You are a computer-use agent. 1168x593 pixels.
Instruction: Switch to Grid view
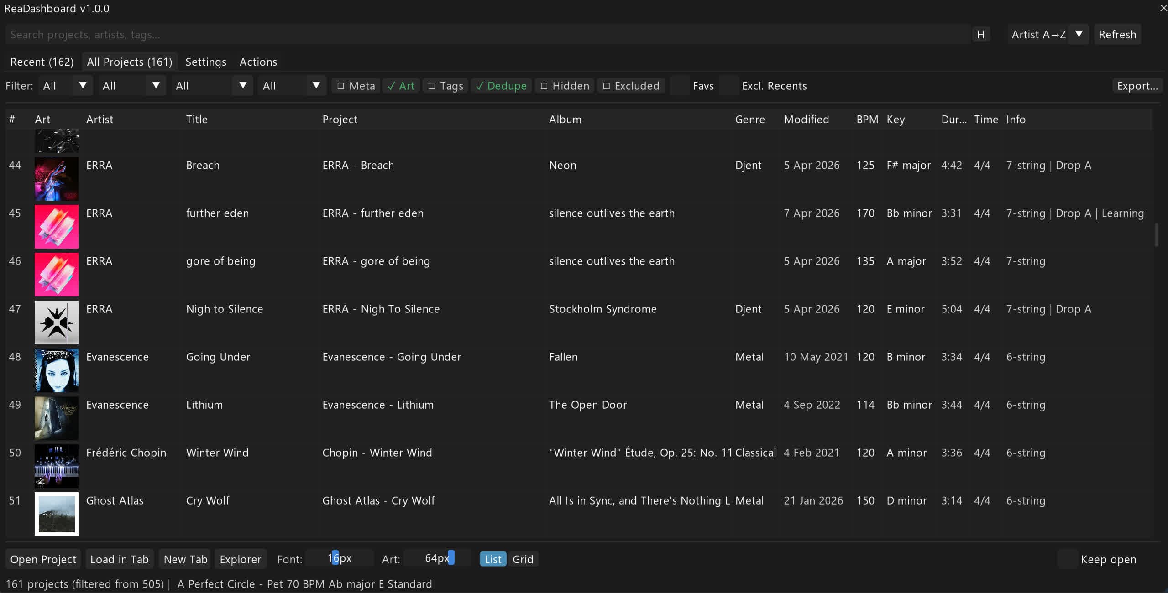(x=523, y=559)
